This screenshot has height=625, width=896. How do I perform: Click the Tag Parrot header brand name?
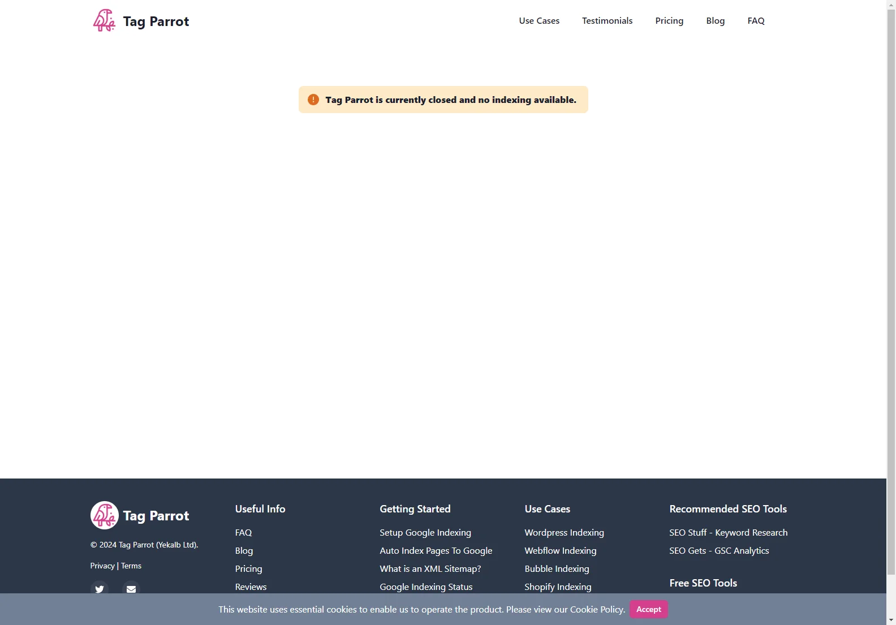pyautogui.click(x=156, y=21)
